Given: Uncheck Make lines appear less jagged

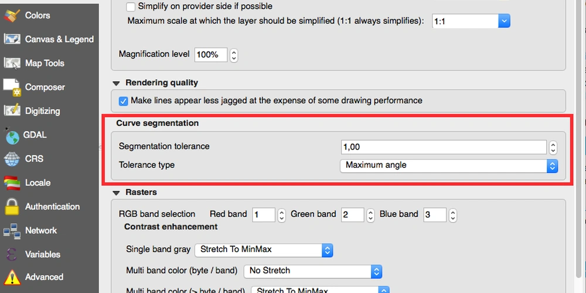Looking at the screenshot, I should tap(123, 101).
